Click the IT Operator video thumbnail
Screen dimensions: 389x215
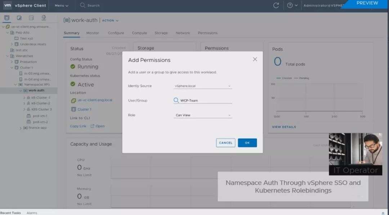tap(355, 154)
